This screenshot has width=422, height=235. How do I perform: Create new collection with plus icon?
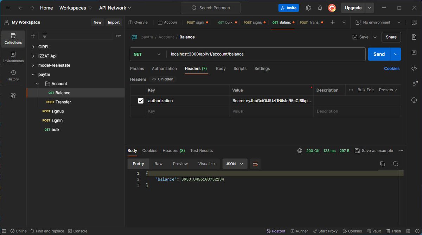pos(33,36)
